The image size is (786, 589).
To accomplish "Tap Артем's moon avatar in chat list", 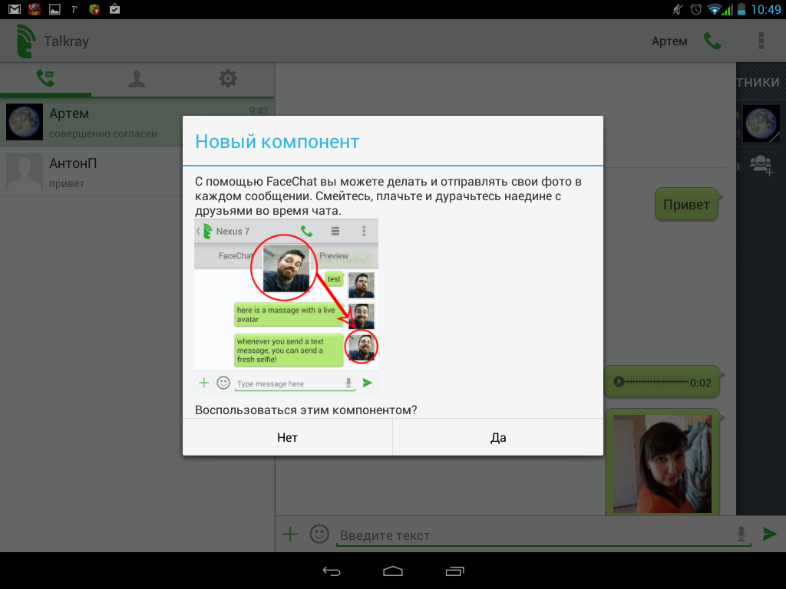I will pos(25,122).
